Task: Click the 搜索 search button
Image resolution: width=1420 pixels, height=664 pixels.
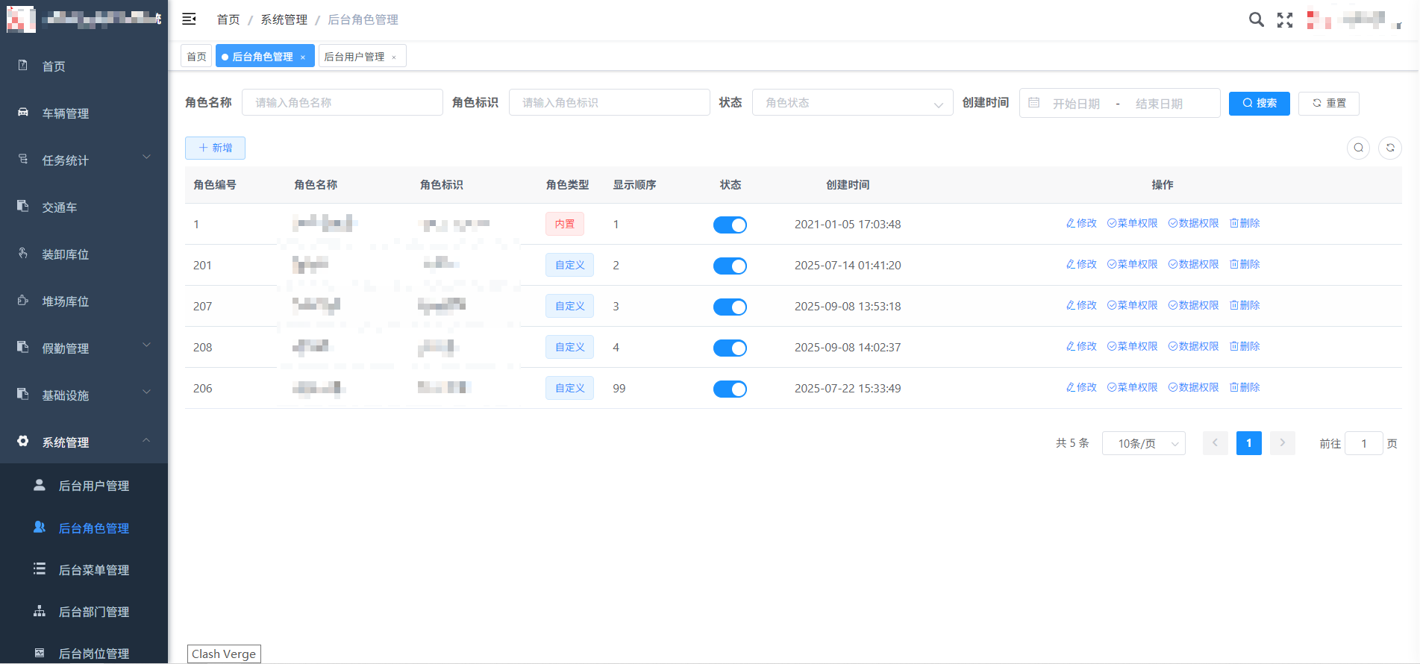Action: [1259, 103]
